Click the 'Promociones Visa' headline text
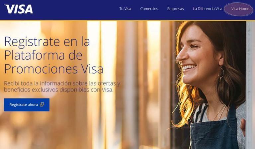 click(x=54, y=69)
